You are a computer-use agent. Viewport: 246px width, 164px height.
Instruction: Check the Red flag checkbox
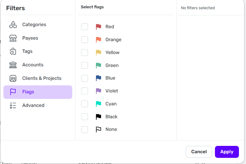tap(85, 27)
